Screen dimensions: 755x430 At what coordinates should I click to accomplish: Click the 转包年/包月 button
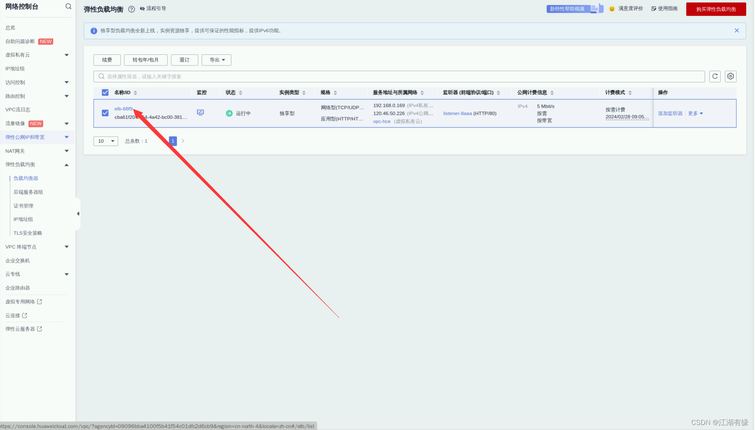[x=146, y=60]
